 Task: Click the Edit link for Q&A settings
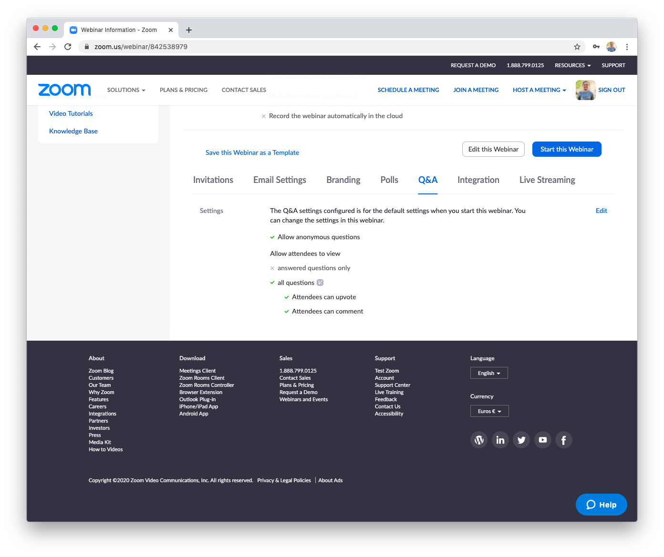[x=602, y=211]
